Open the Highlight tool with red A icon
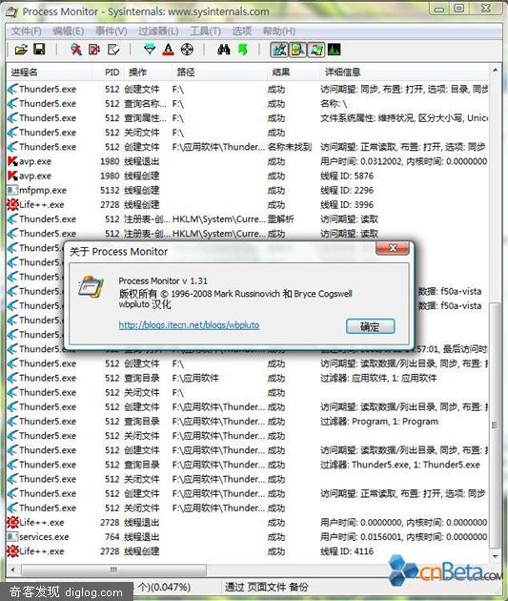Image resolution: width=508 pixels, height=601 pixels. [168, 50]
